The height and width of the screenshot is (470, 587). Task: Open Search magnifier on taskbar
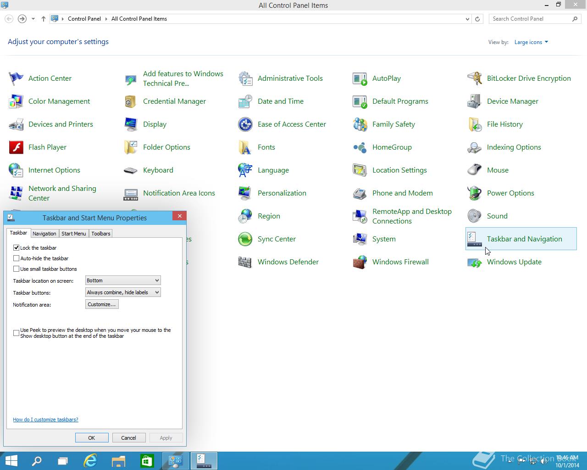tap(37, 461)
